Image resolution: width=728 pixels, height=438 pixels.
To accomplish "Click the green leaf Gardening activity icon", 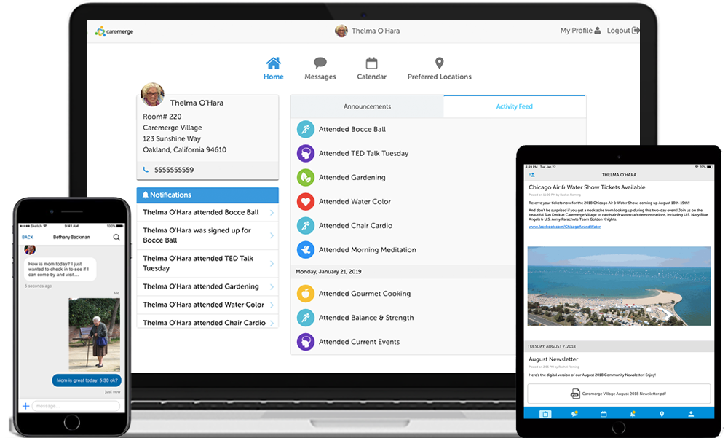I will 306,177.
